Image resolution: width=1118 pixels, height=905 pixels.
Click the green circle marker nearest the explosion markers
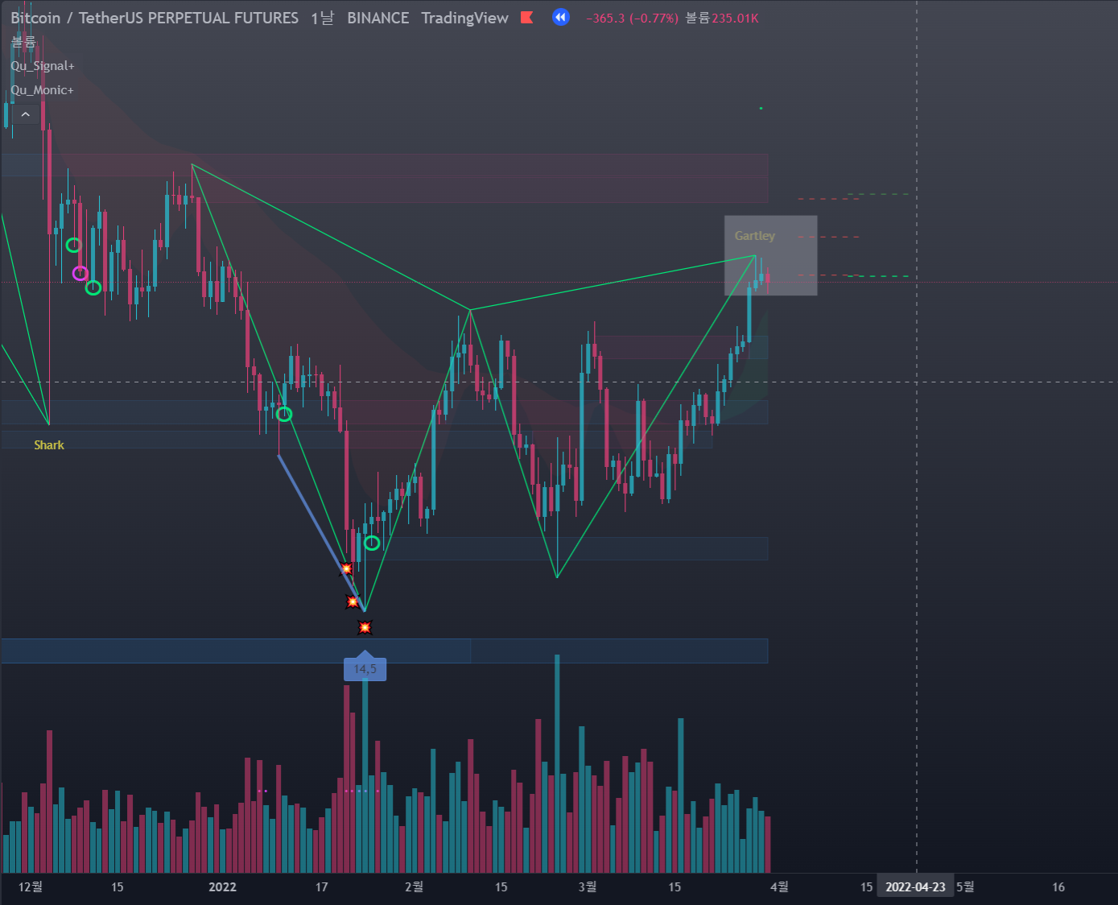pyautogui.click(x=371, y=543)
